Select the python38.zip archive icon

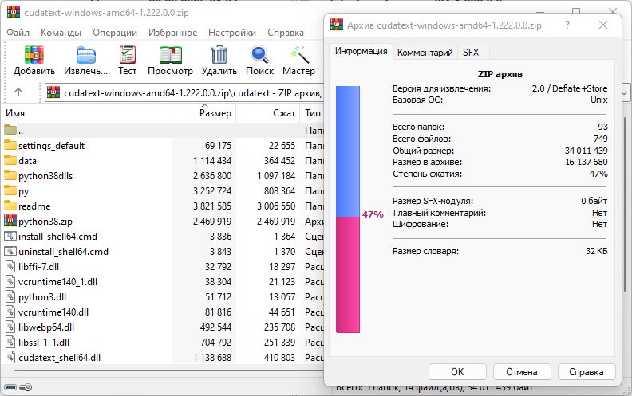pos(10,221)
